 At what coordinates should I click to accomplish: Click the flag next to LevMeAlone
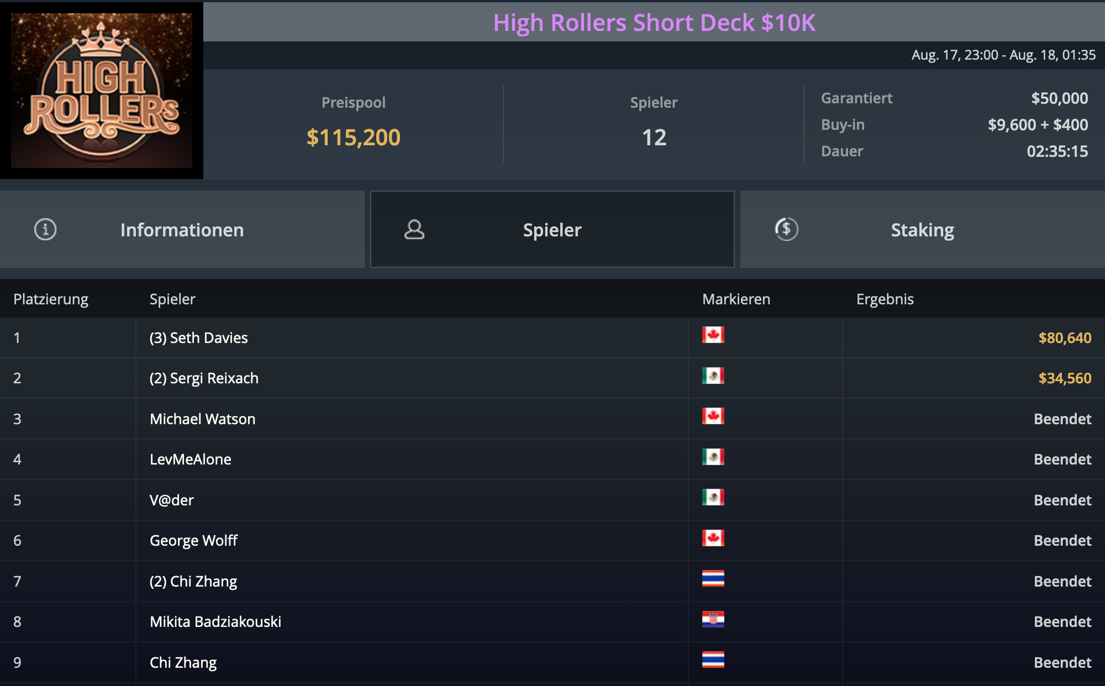tap(713, 457)
